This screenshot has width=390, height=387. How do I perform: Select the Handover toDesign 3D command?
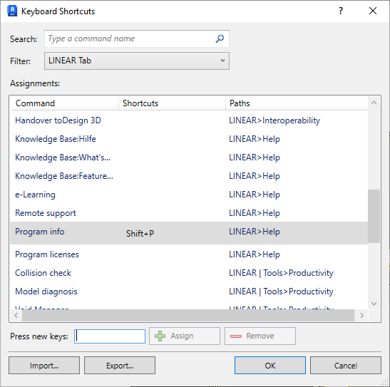click(58, 120)
